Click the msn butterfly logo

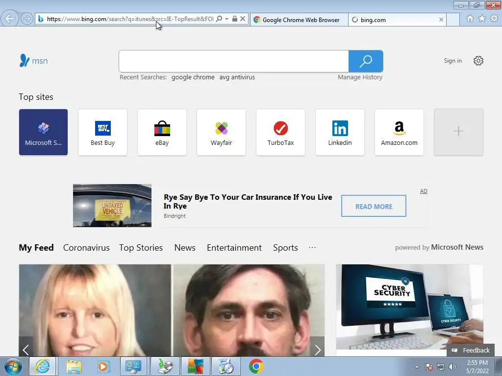pyautogui.click(x=33, y=60)
